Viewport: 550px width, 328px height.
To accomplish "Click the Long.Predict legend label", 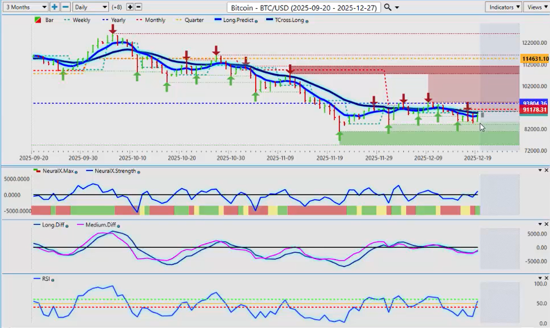I will (x=240, y=20).
